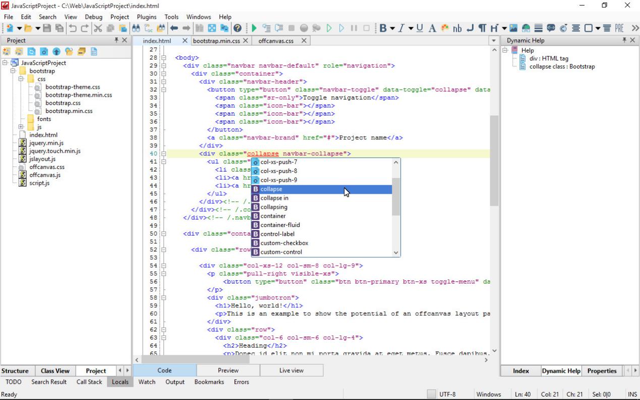Screen dimensions: 640x400
Task: Close the Project panel with its X
Action: pos(125,40)
